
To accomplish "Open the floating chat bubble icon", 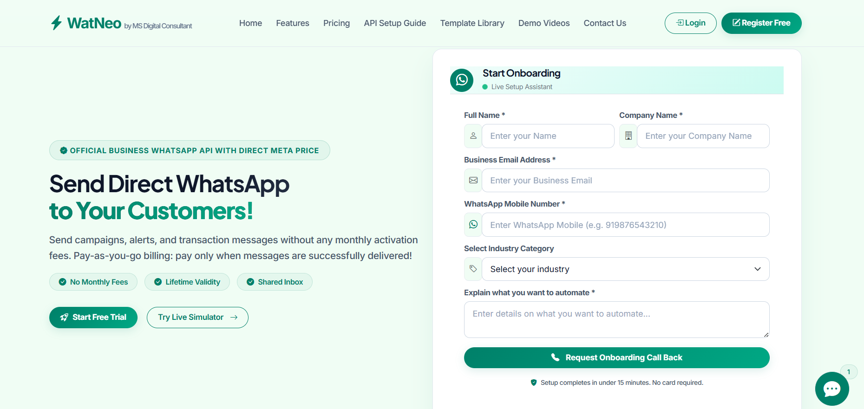I will [x=832, y=389].
